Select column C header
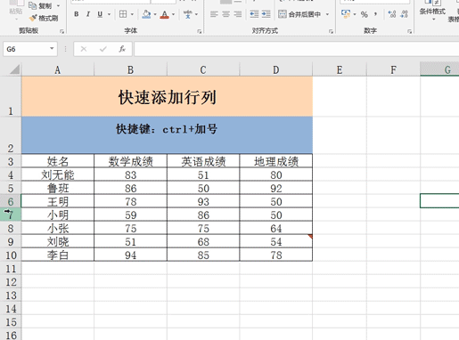The image size is (459, 340). [203, 69]
